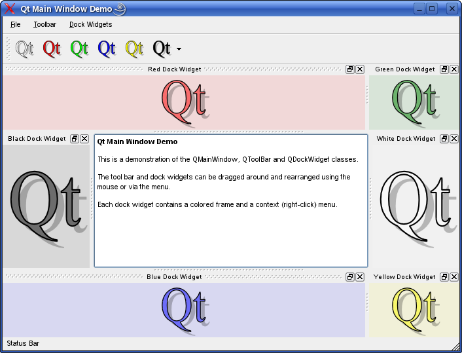Close the White Dock Widget
The height and width of the screenshot is (353, 462).
click(454, 139)
